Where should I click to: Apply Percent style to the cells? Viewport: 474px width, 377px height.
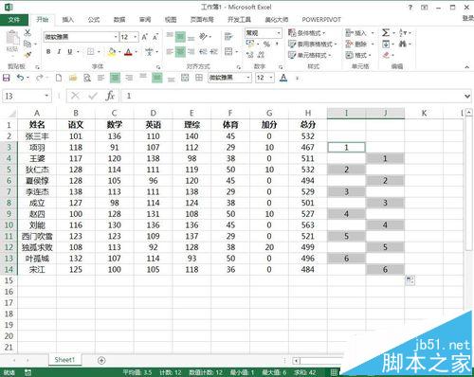(266, 44)
